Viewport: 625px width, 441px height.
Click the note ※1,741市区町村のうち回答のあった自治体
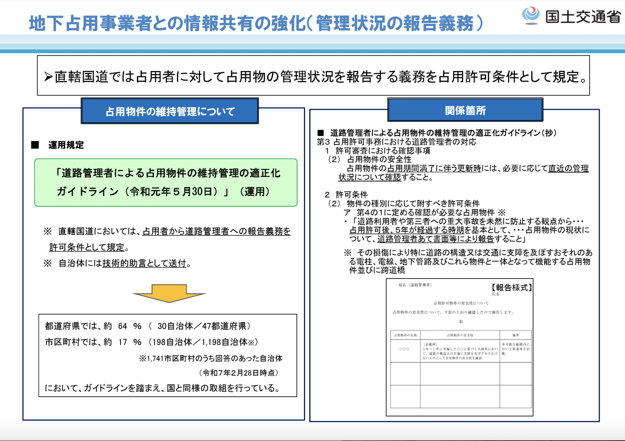click(211, 358)
